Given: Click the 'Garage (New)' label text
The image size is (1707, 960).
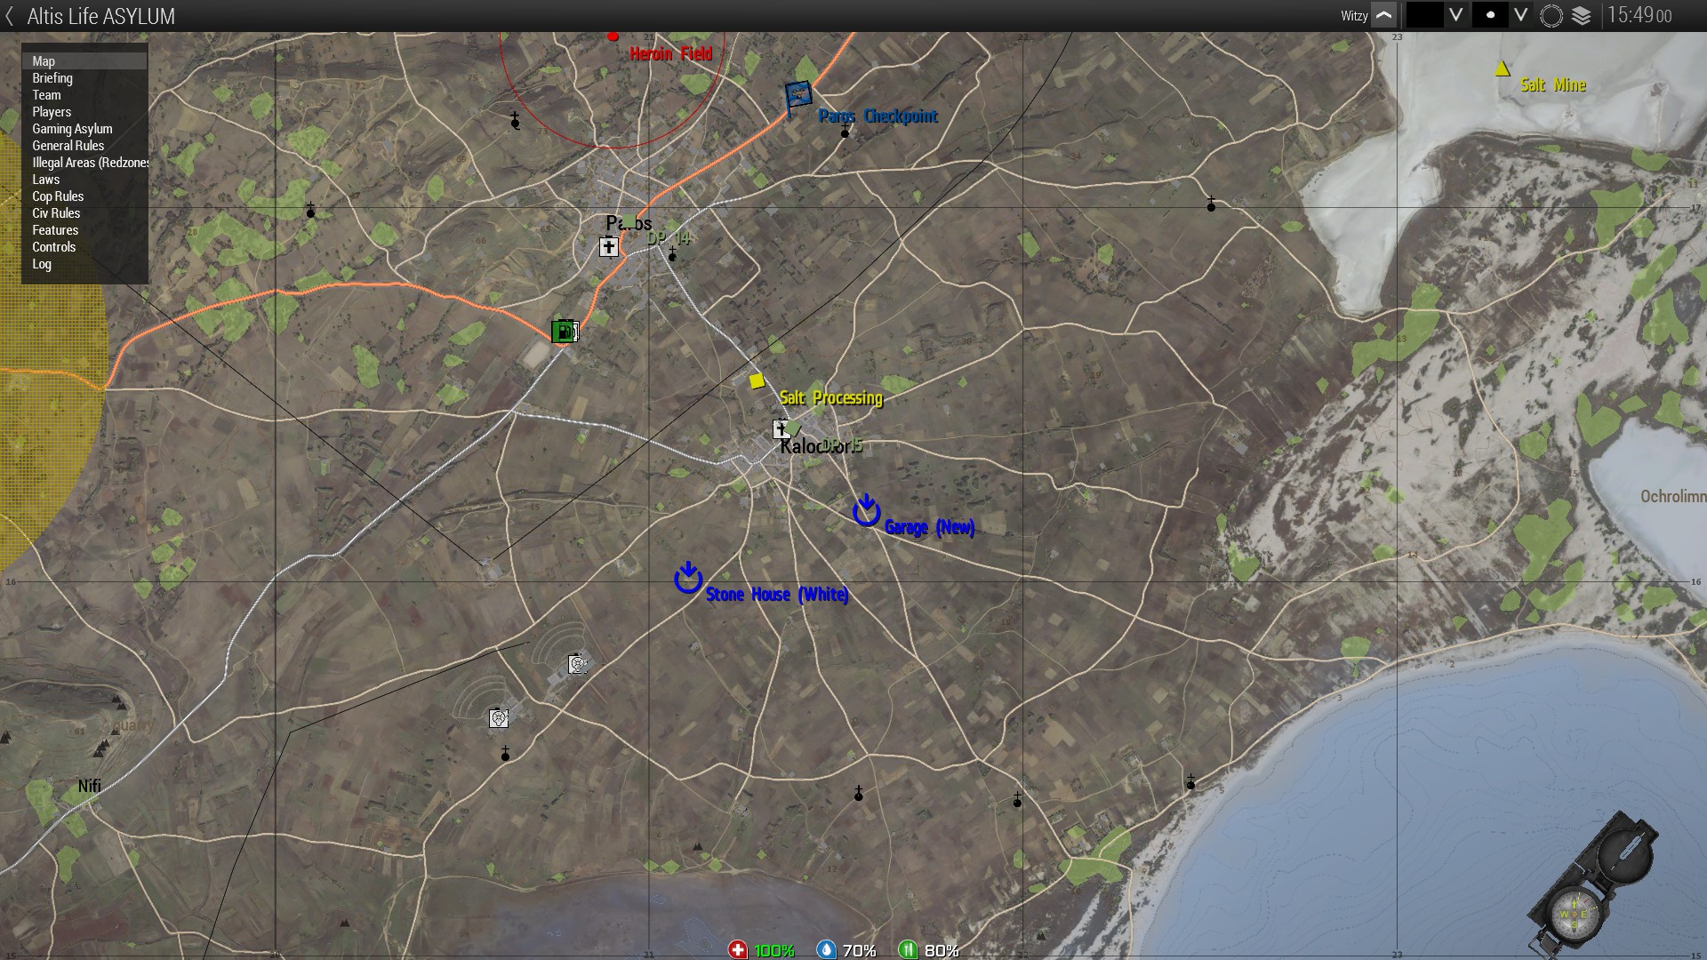Looking at the screenshot, I should [929, 527].
